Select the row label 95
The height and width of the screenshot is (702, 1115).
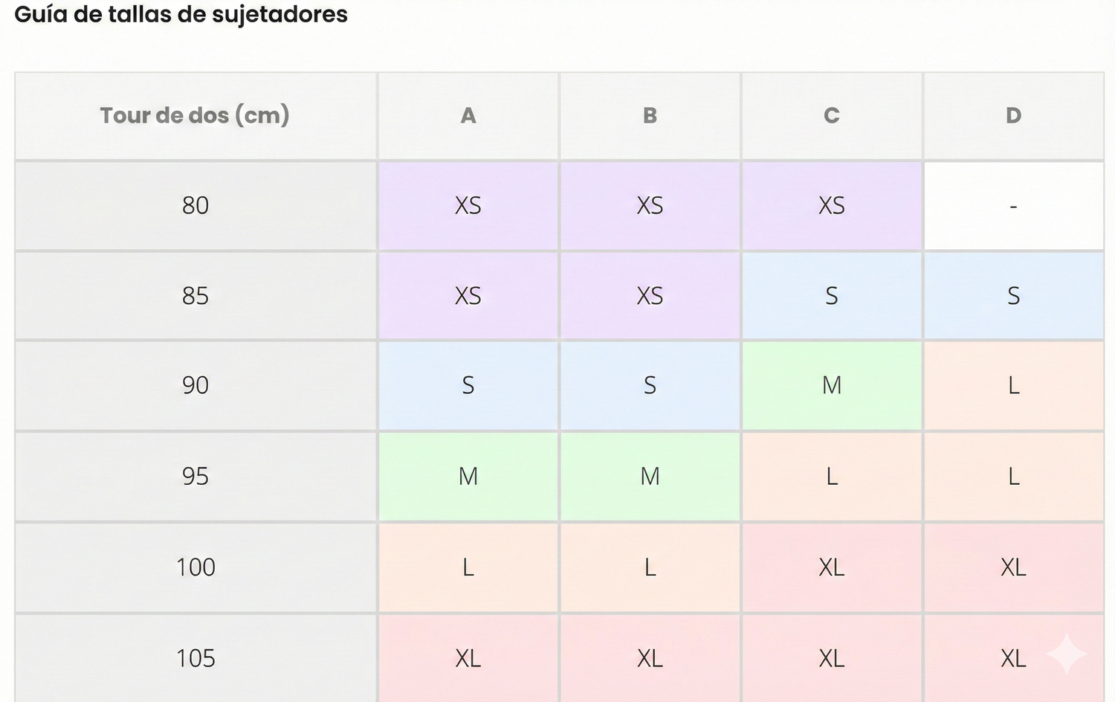coord(195,476)
